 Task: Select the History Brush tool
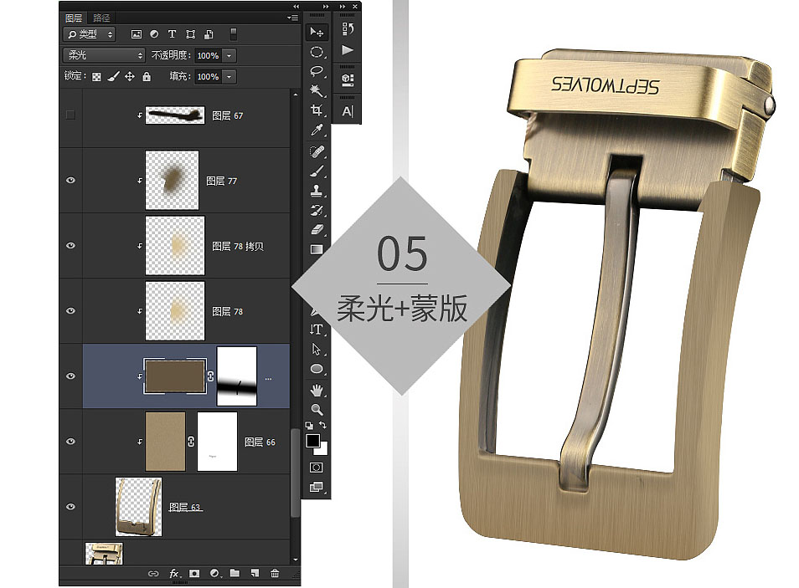[x=317, y=210]
